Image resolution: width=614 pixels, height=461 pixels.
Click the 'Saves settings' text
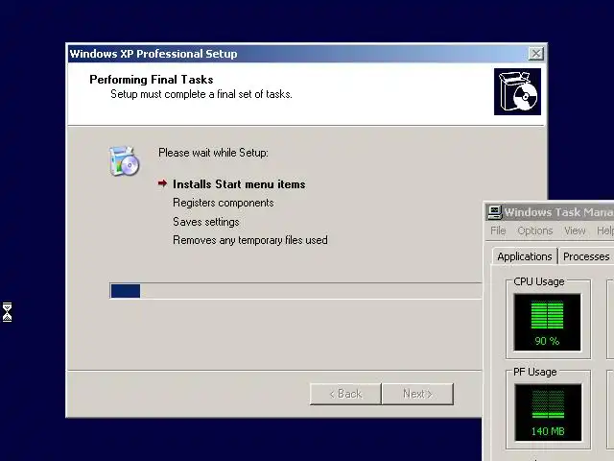(x=206, y=222)
